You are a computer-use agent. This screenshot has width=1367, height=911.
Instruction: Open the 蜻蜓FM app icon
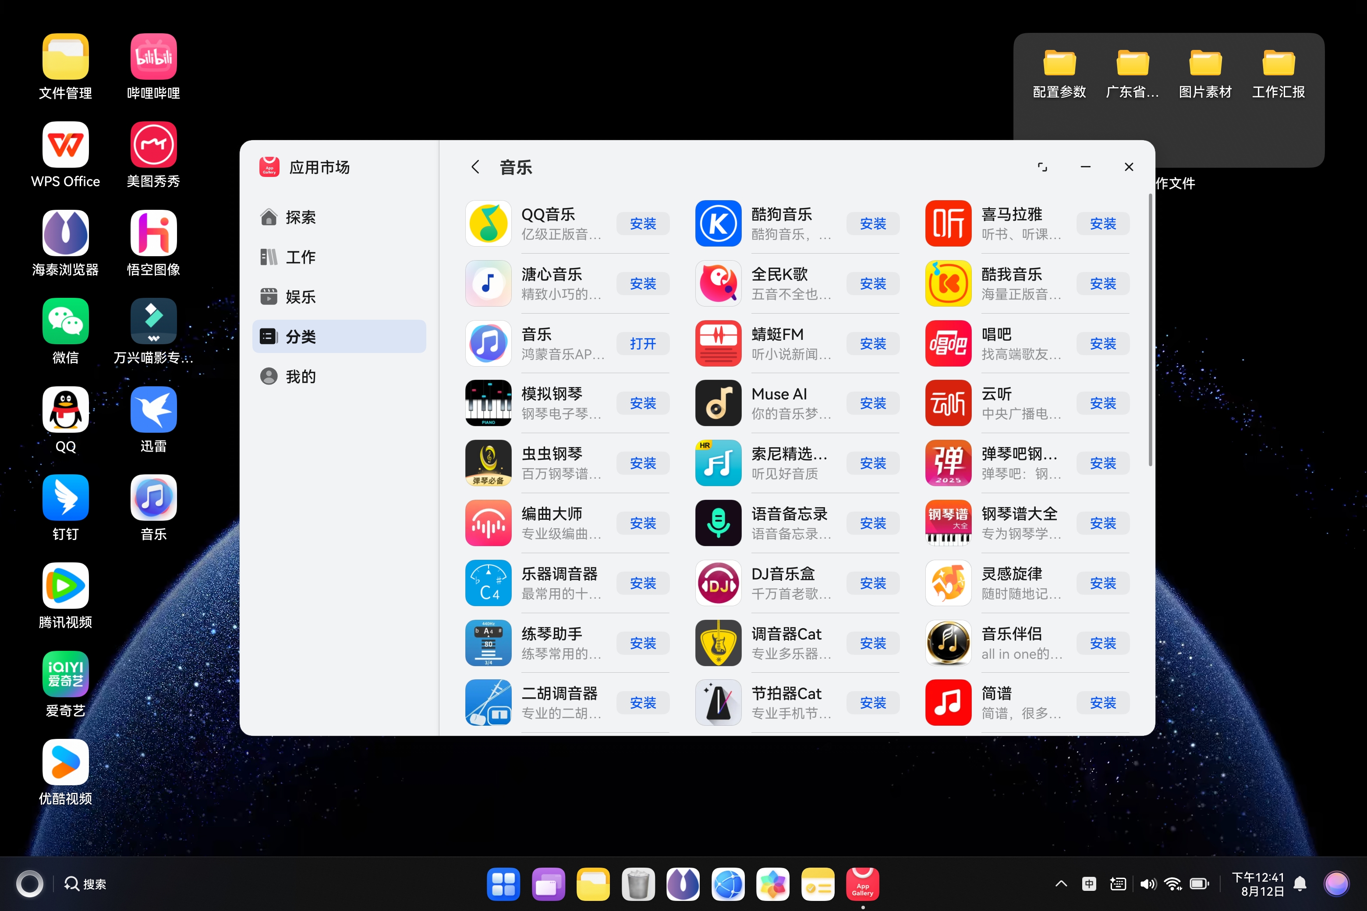point(719,343)
